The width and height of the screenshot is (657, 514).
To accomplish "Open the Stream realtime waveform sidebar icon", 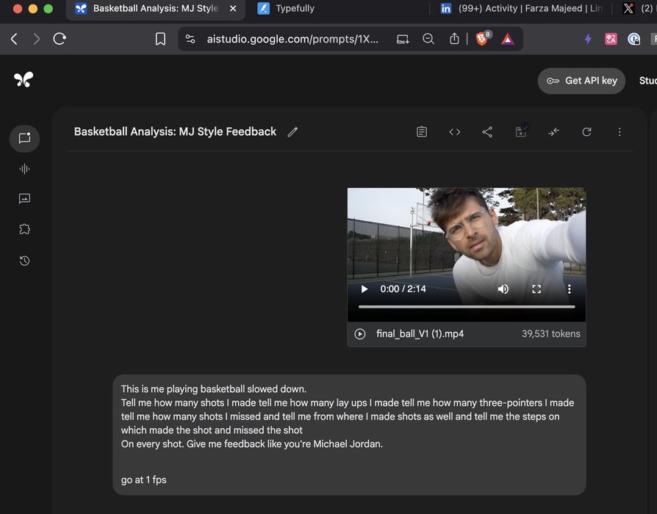I will [x=24, y=169].
